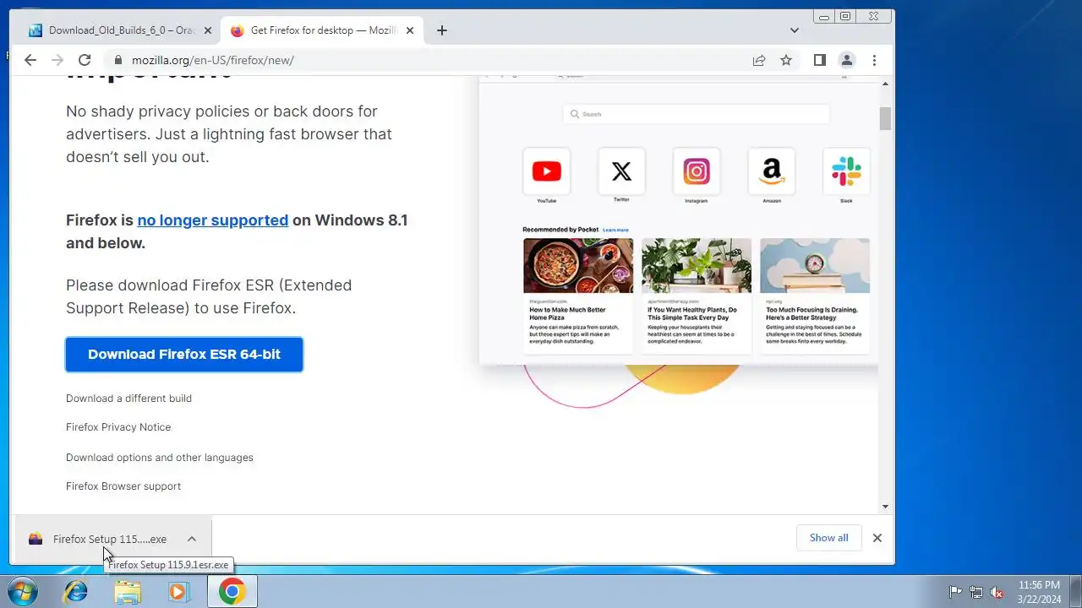Open a new tab with the plus button
This screenshot has width=1082, height=608.
pyautogui.click(x=442, y=30)
